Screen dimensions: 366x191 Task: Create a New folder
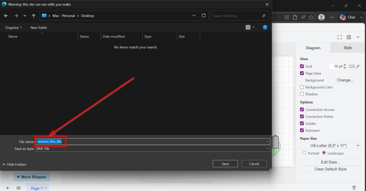click(x=39, y=27)
